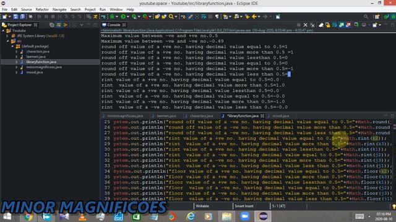Toggle show console on standard error
The height and width of the screenshot is (222, 396).
click(348, 25)
